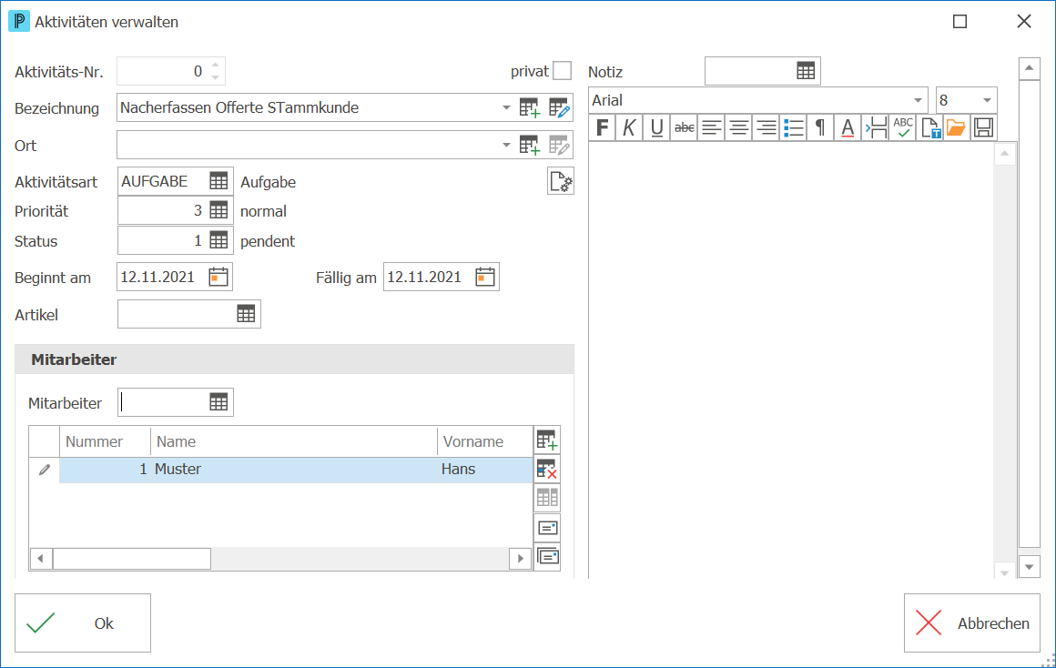Change text color with the red-underlined A

848,127
